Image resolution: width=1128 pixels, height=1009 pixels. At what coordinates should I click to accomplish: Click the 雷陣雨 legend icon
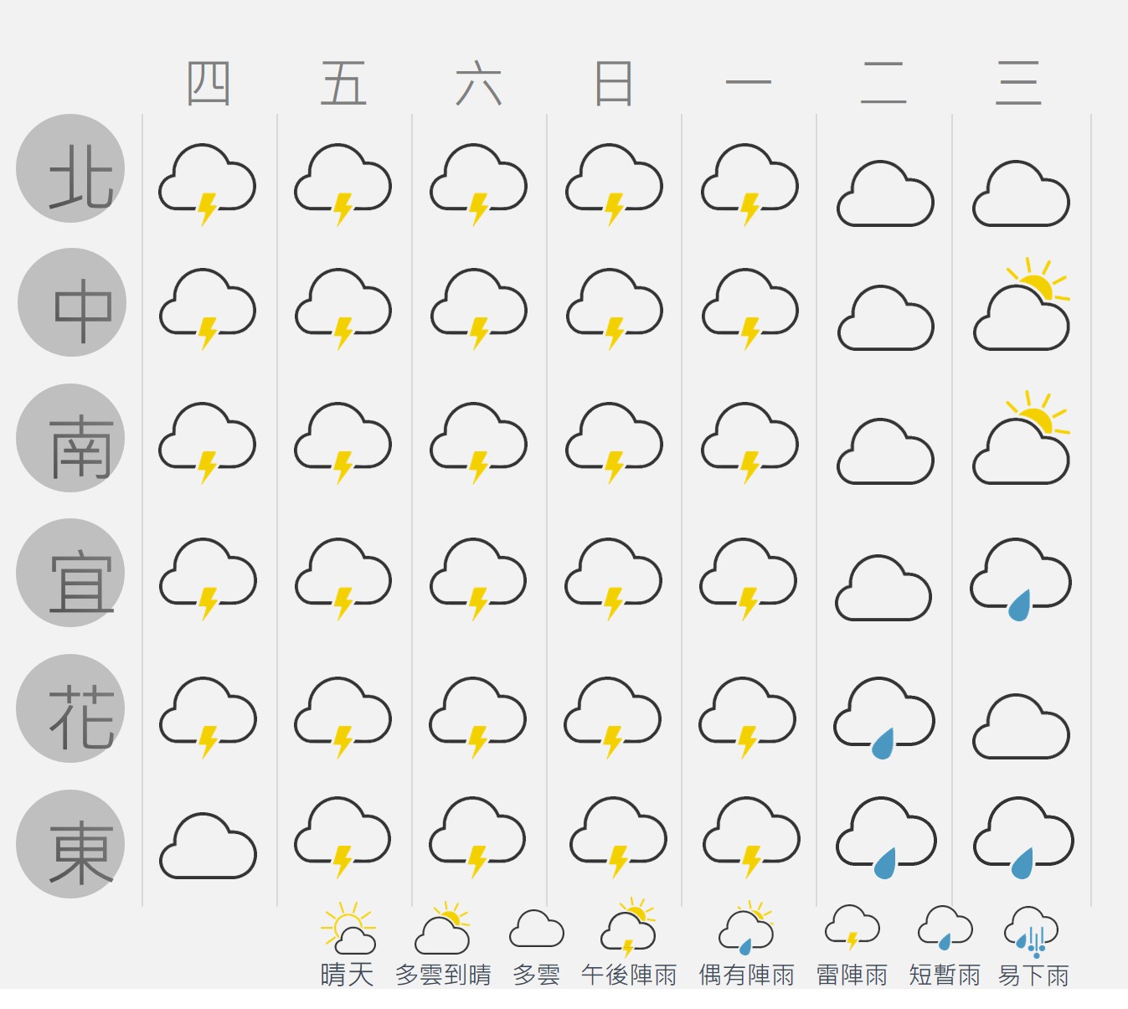click(x=852, y=928)
